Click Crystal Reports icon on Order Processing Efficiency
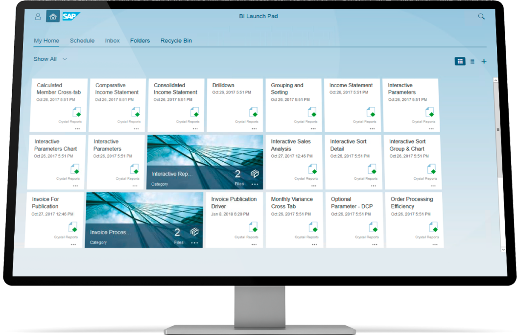The width and height of the screenshot is (517, 335). (x=434, y=227)
